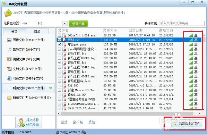Open the drive selection dropdown arrow
The image size is (208, 135).
point(64,24)
